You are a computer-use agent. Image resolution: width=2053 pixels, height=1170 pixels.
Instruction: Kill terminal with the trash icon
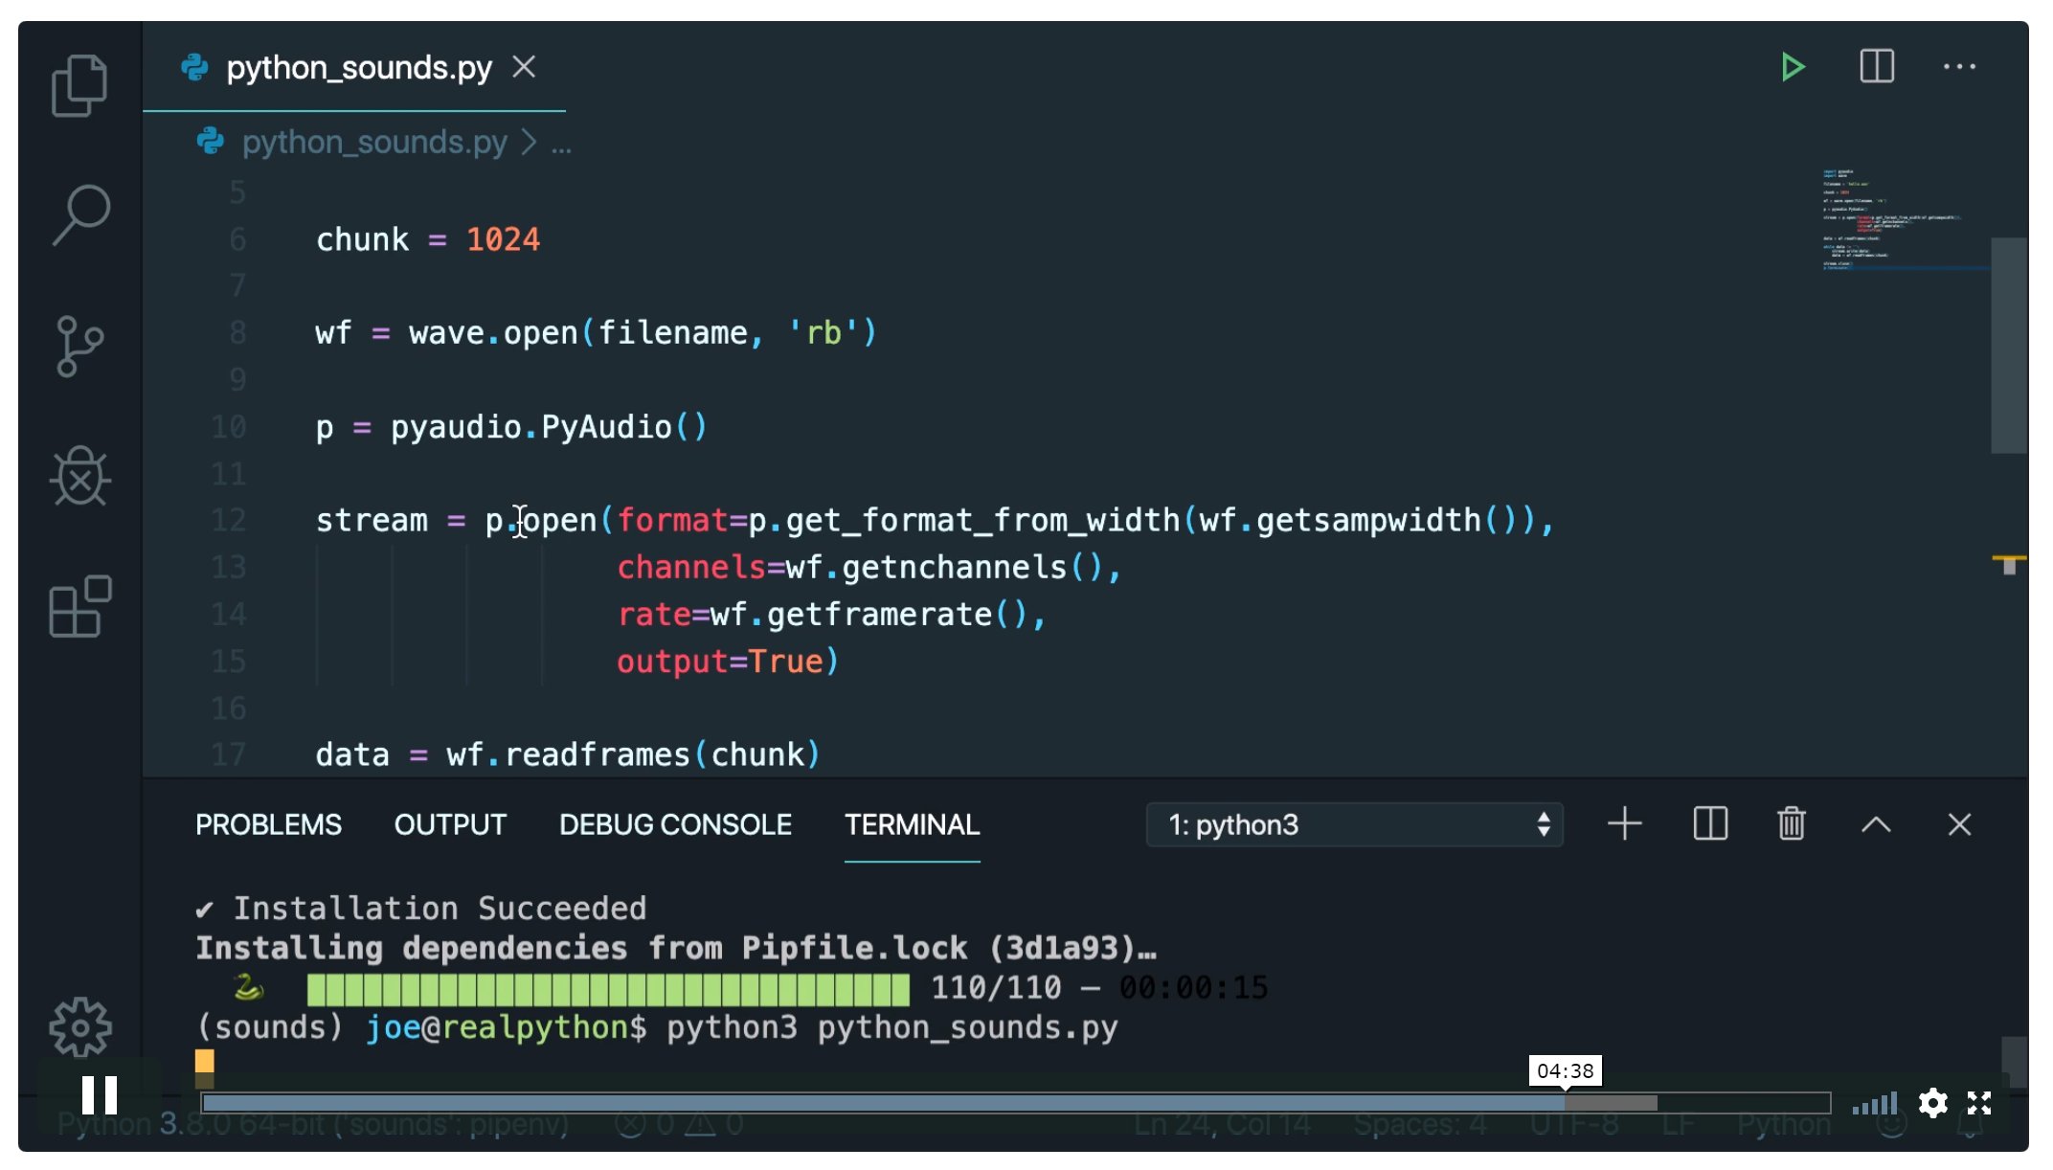[x=1791, y=824]
